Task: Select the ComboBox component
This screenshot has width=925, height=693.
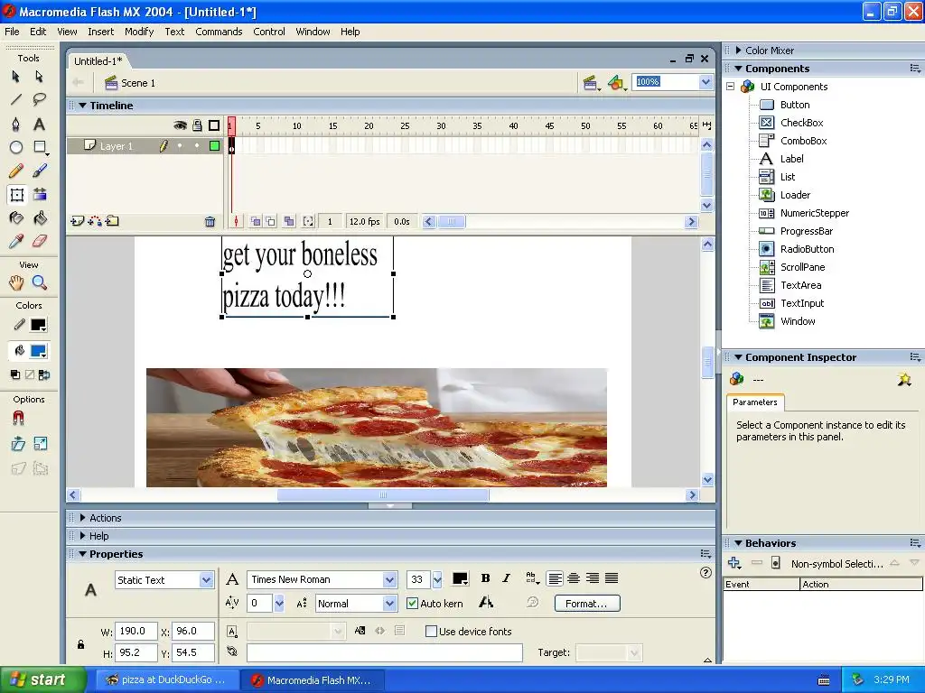Action: [803, 140]
